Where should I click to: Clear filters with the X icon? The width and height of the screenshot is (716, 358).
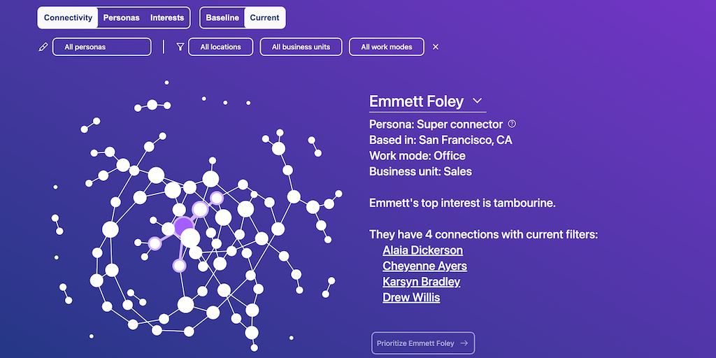[x=436, y=47]
